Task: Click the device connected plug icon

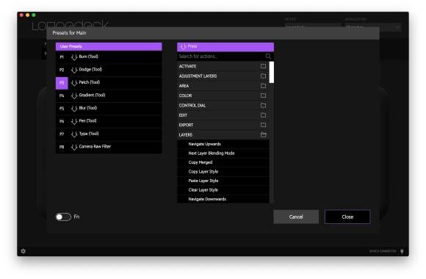Action: (402, 251)
